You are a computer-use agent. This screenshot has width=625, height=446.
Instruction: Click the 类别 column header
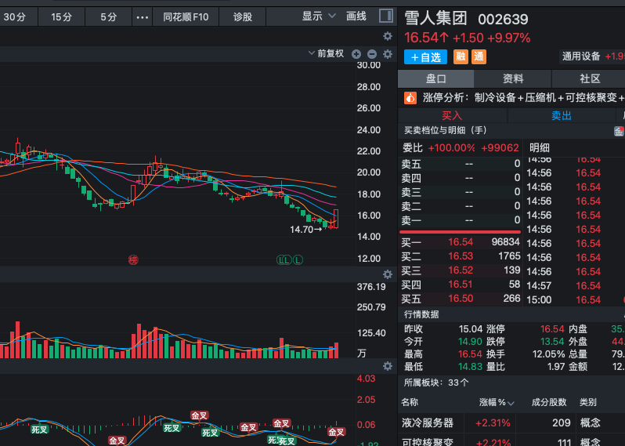pos(588,403)
